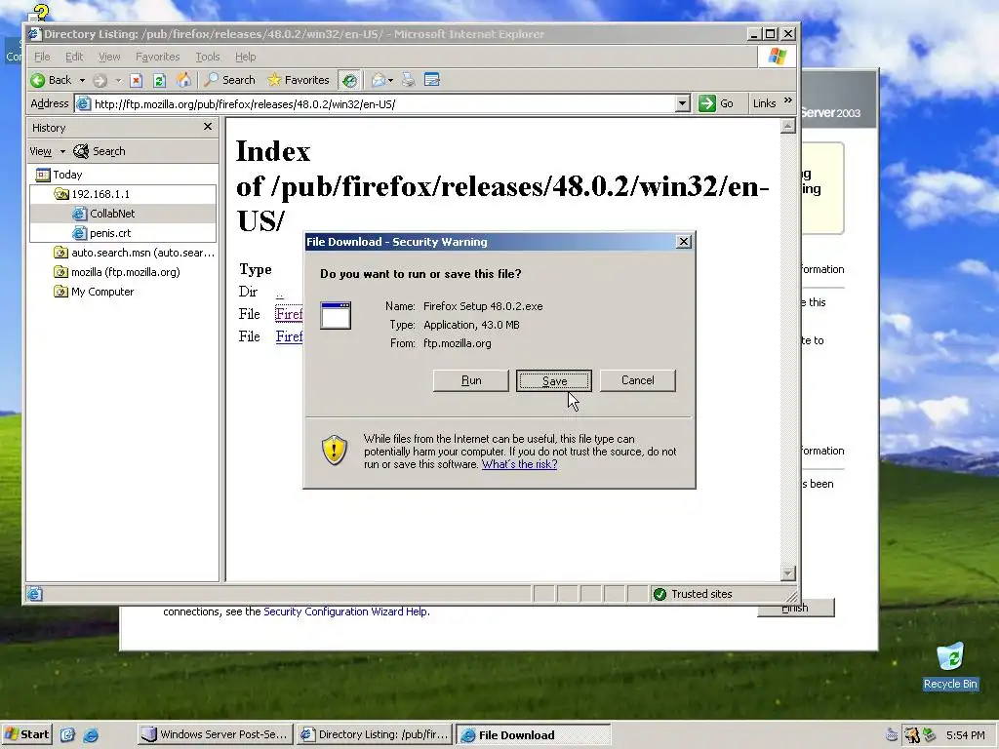Open the Help menu
The height and width of the screenshot is (749, 999).
pos(245,57)
